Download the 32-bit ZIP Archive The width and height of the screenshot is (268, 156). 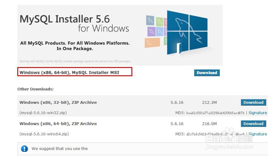[253, 103]
